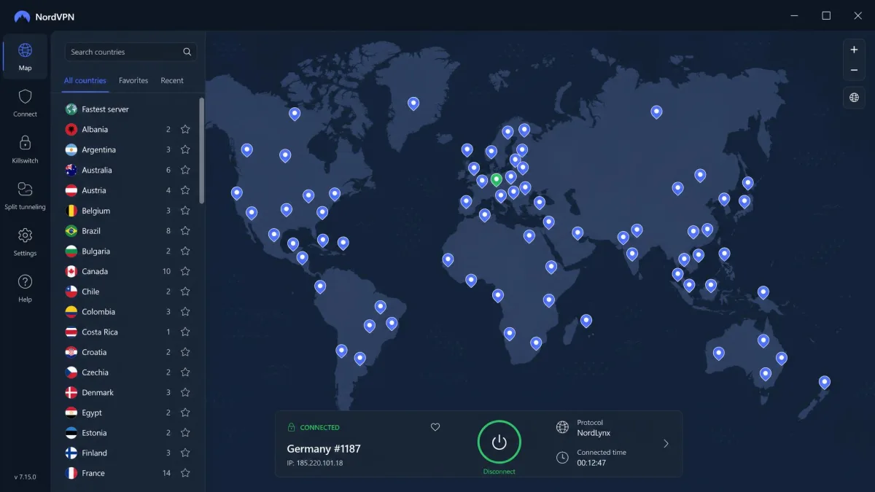Image resolution: width=875 pixels, height=492 pixels.
Task: Toggle favorite star for Egypt
Action: pyautogui.click(x=185, y=413)
